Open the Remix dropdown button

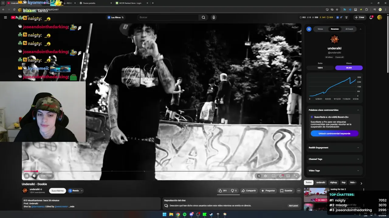(x=75, y=191)
